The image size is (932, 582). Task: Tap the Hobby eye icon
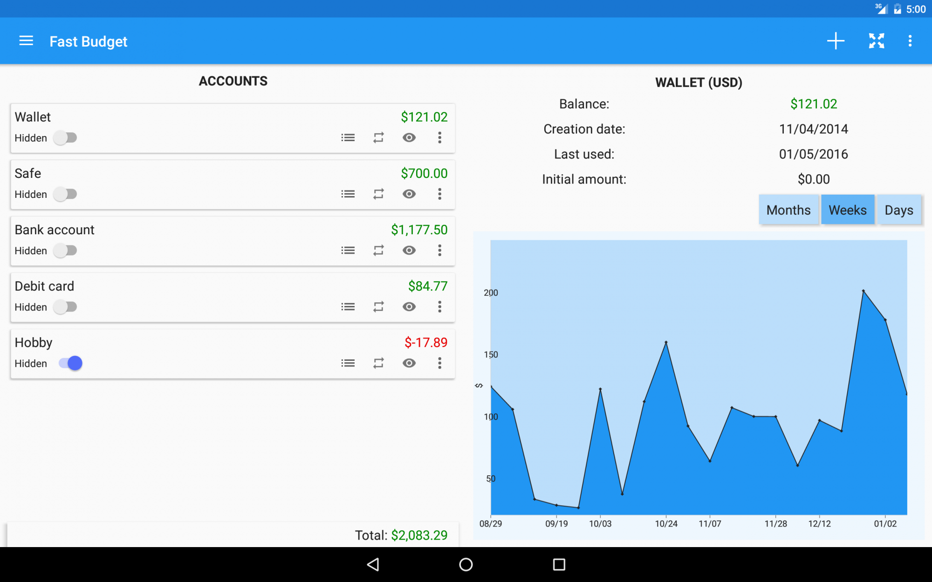tap(409, 363)
